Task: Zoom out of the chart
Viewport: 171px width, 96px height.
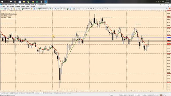Action: click(x=58, y=9)
